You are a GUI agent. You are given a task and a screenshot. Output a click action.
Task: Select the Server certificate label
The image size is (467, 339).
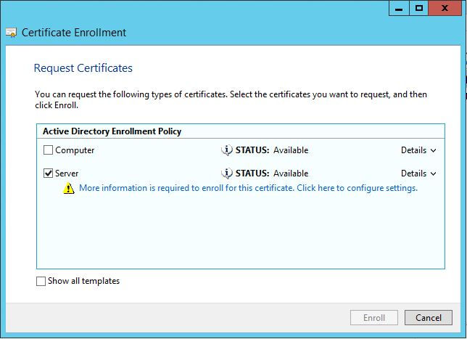(67, 173)
